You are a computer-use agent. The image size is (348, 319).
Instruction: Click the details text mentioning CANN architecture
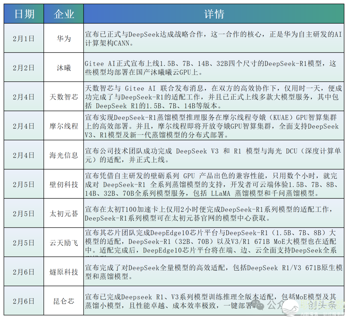213,38
